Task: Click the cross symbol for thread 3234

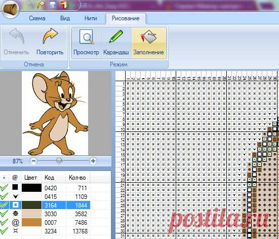Action: [x=16, y=231]
